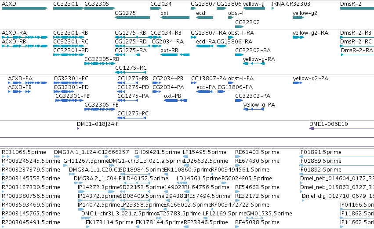Viewport: 374px width, 229px height.
Task: Click the CG32305-PB protein label
Action: click(x=102, y=105)
